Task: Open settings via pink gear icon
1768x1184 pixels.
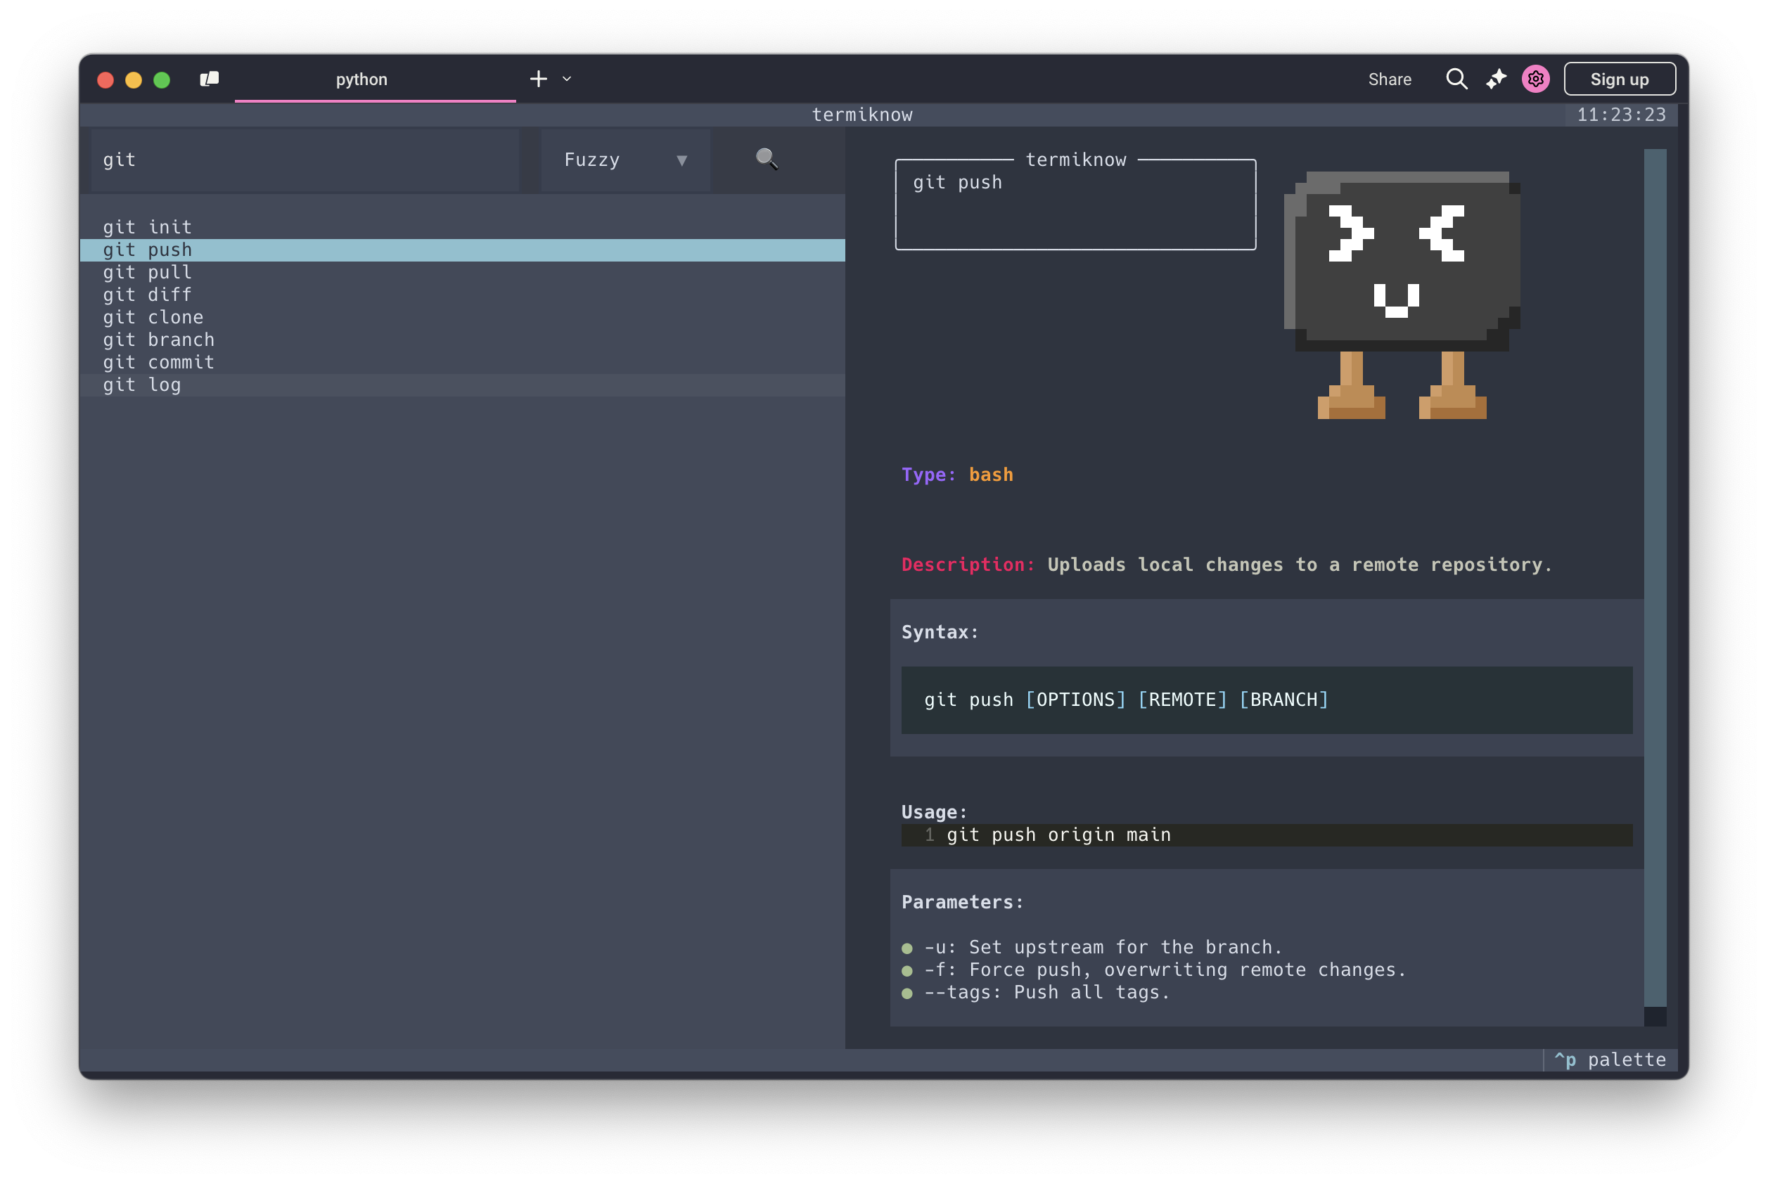Action: click(x=1535, y=79)
